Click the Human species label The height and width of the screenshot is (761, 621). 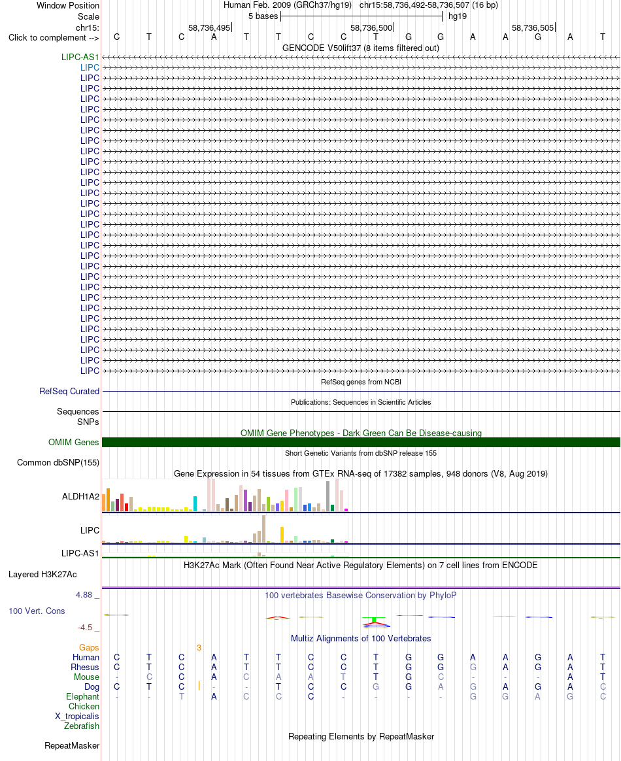pyautogui.click(x=86, y=658)
